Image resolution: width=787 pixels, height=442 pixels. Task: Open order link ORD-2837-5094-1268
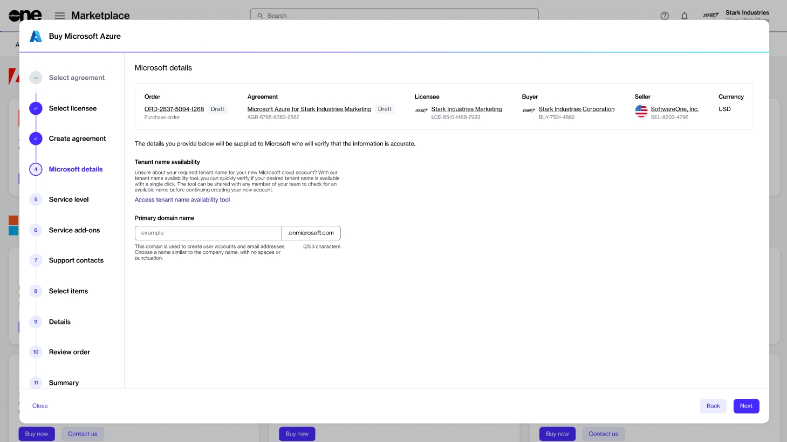tap(174, 109)
